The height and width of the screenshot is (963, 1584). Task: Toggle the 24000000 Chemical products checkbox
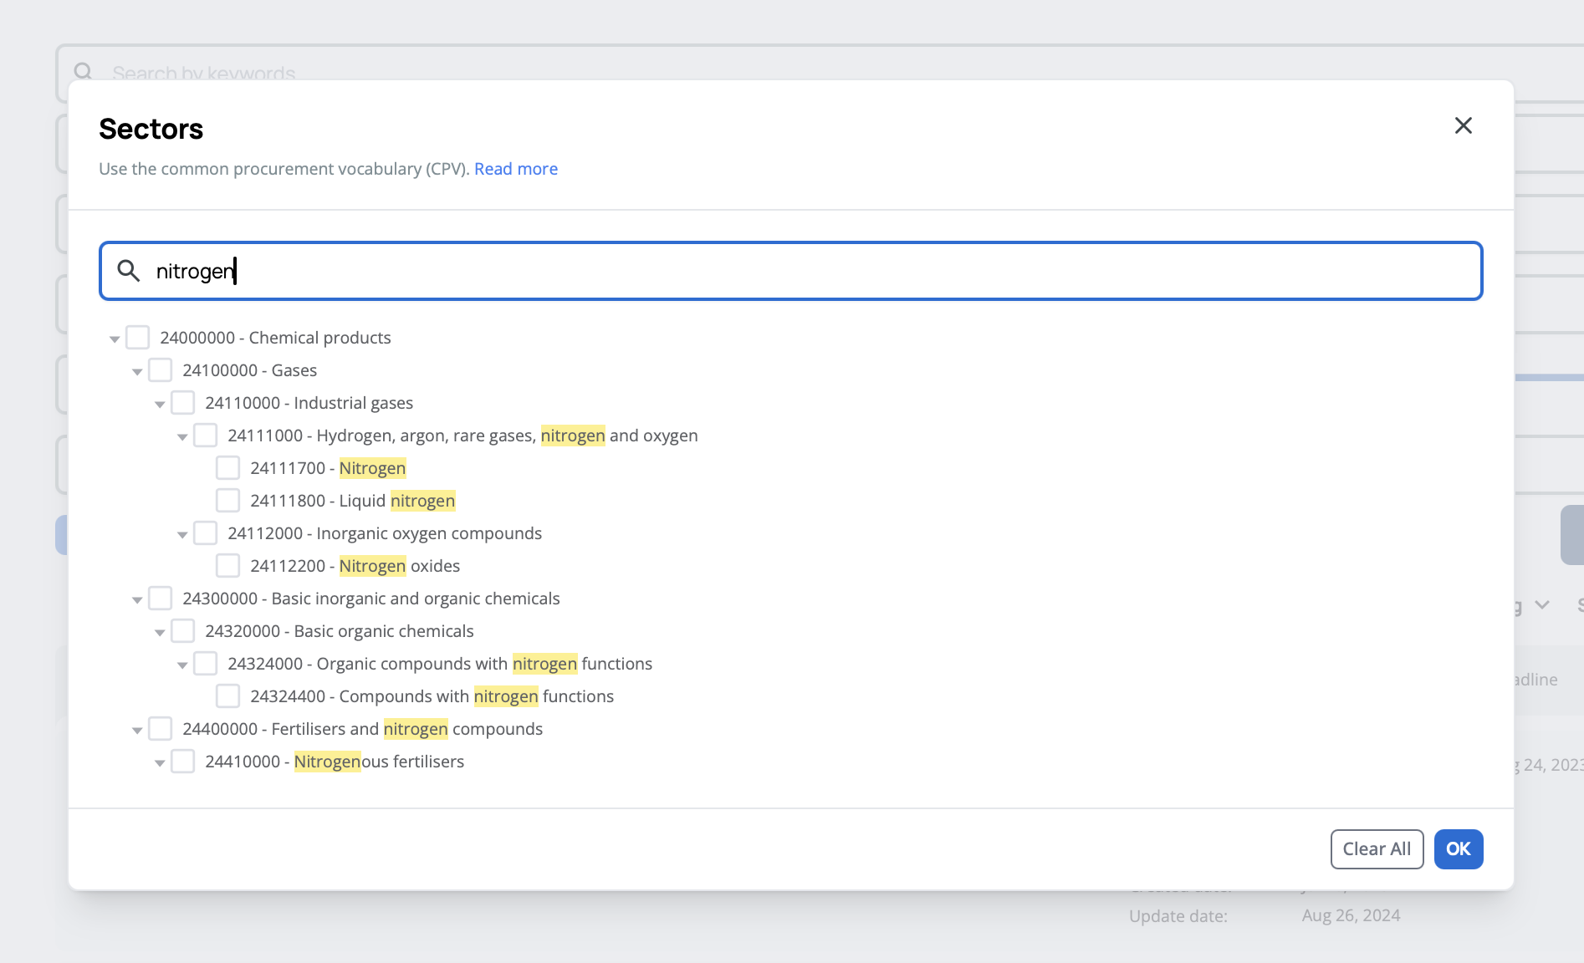(x=137, y=338)
